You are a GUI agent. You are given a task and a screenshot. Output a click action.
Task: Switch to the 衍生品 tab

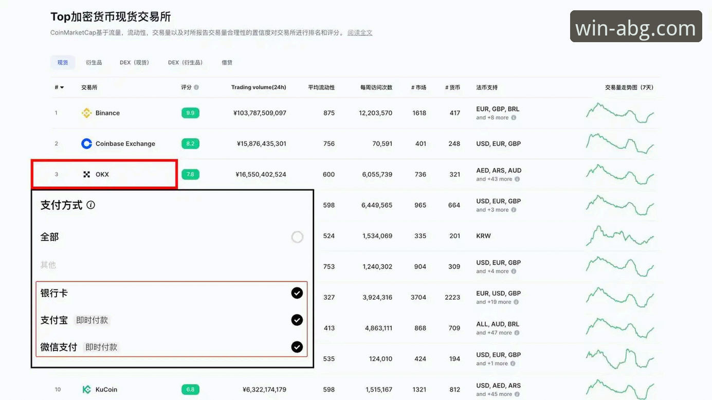point(93,62)
